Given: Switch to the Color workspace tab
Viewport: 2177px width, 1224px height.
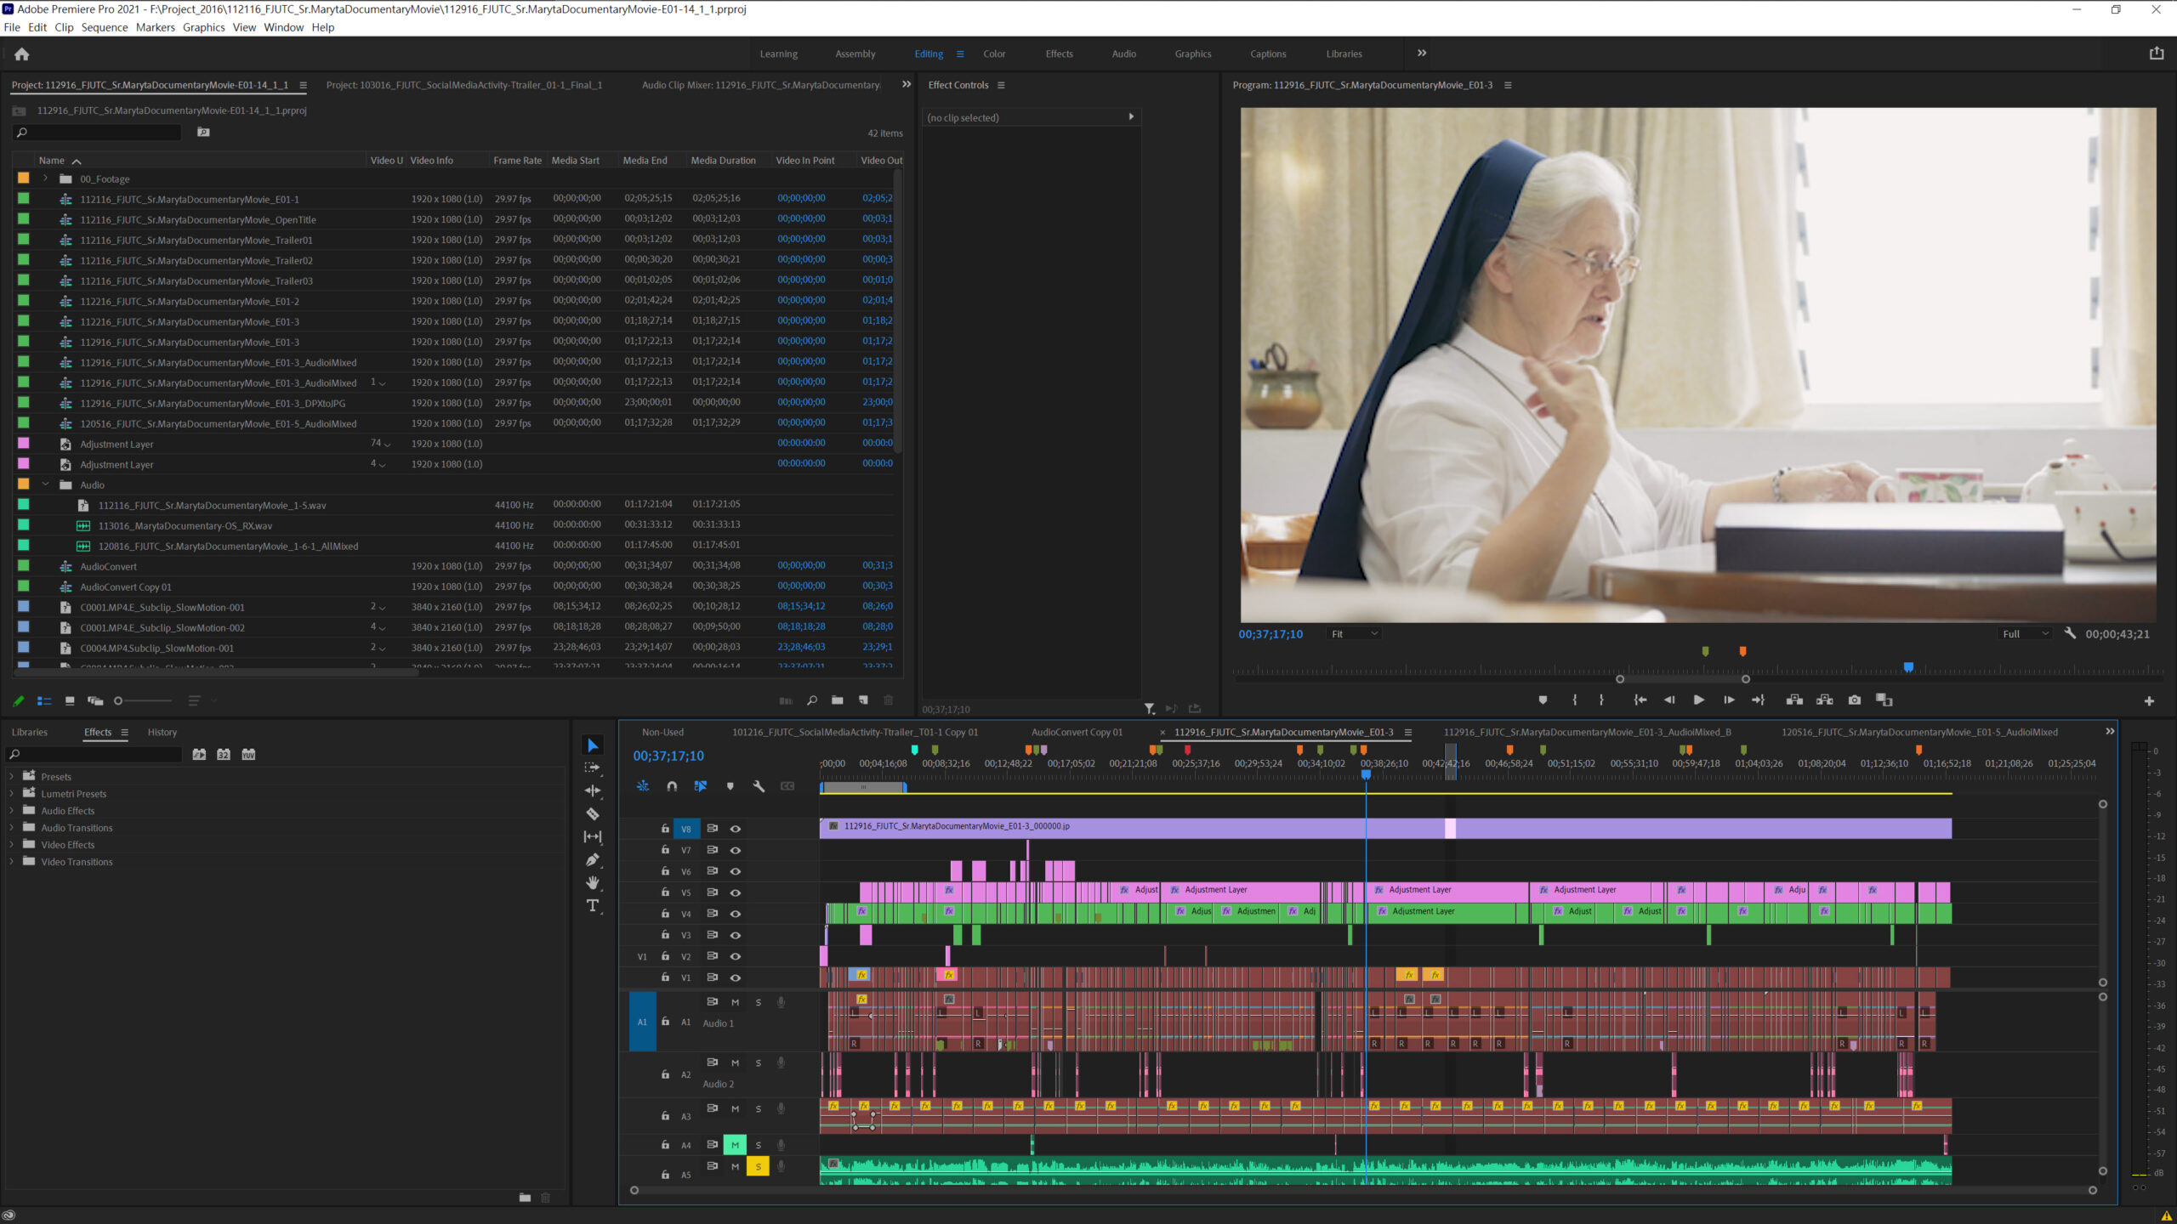Looking at the screenshot, I should (993, 54).
